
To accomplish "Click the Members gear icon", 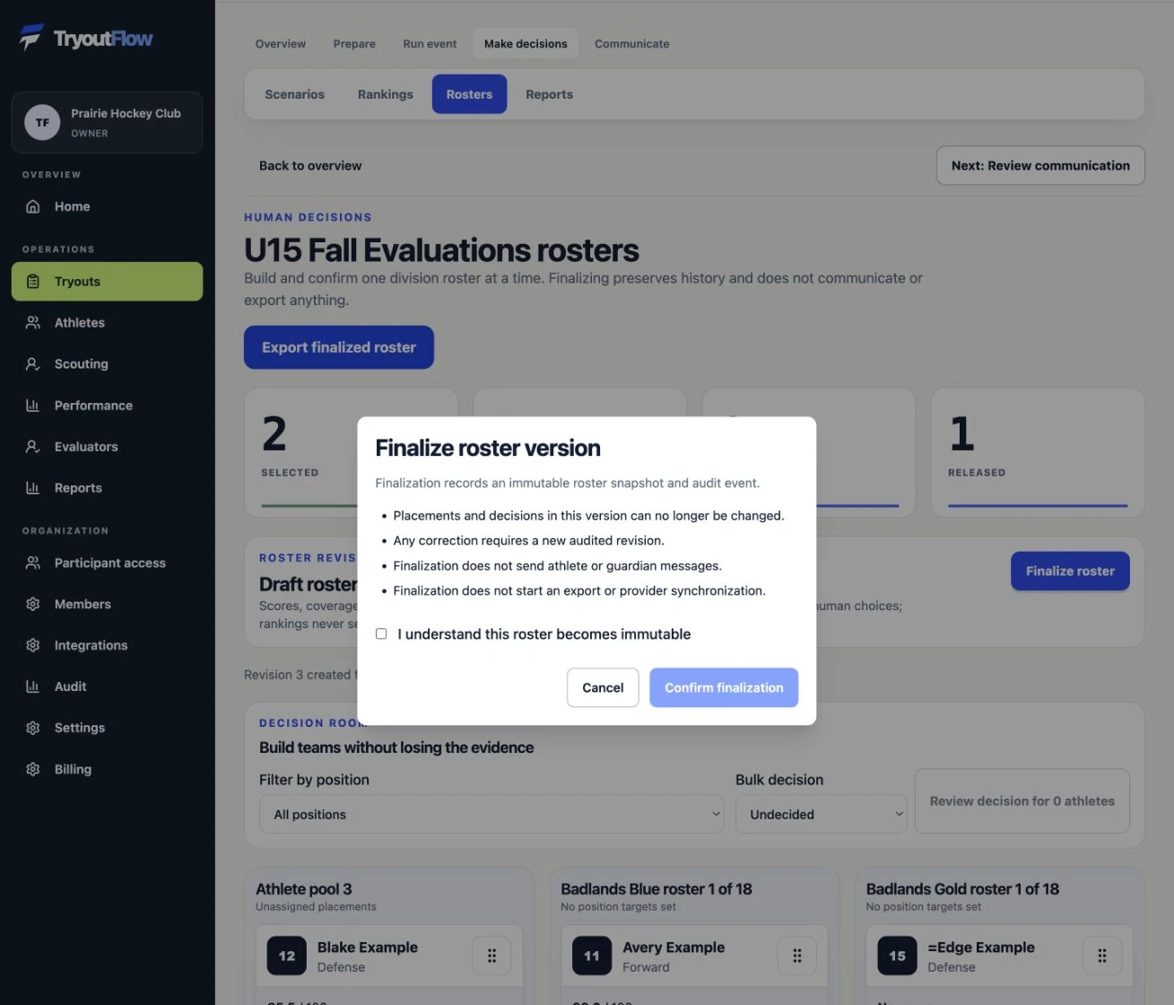I will [x=33, y=605].
